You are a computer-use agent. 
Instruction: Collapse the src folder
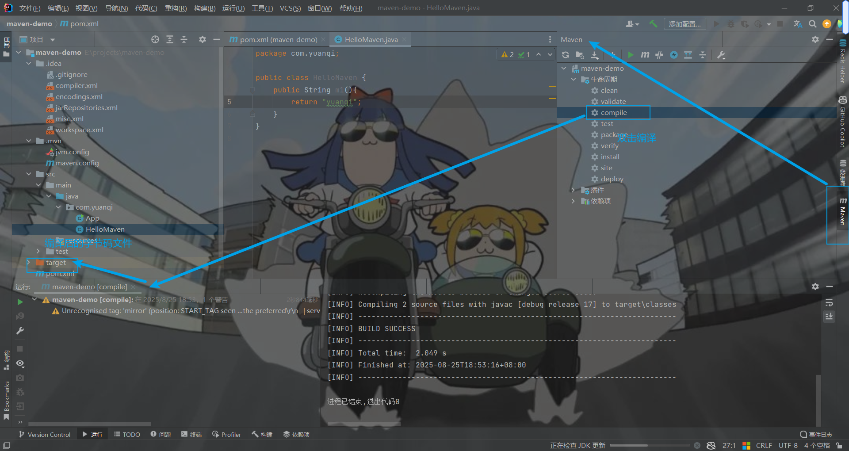[29, 174]
